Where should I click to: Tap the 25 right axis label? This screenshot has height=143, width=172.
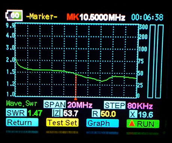(140, 85)
